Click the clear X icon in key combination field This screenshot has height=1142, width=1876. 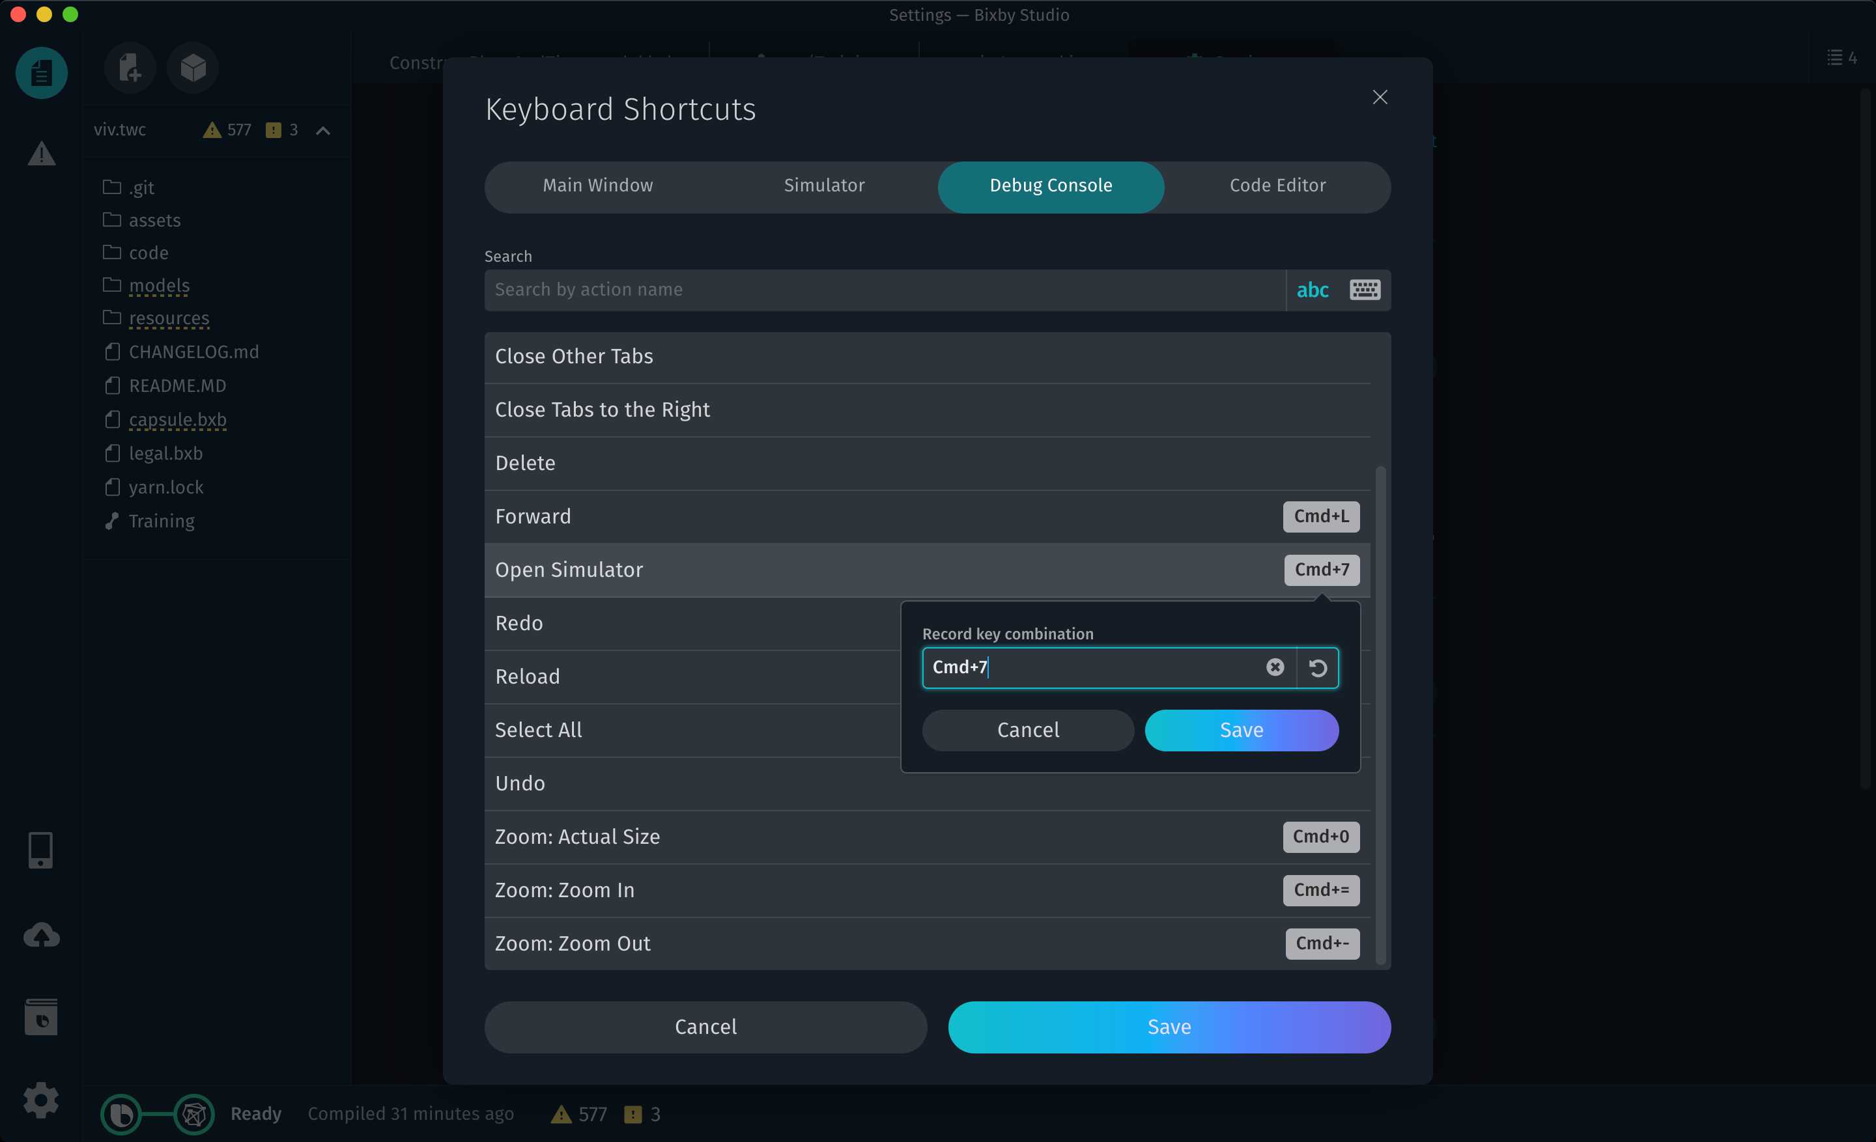pyautogui.click(x=1275, y=667)
